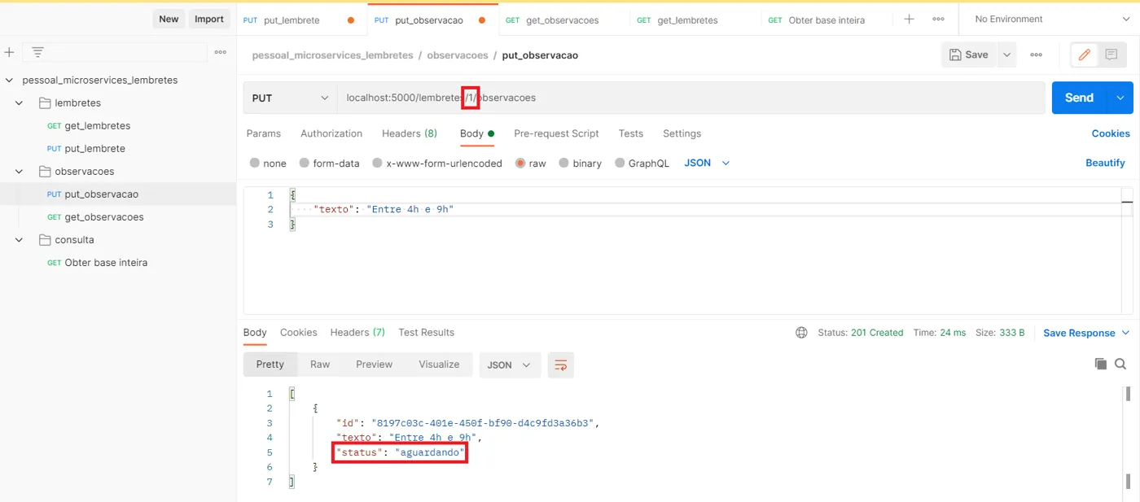Switch response view to Preview
The height and width of the screenshot is (502, 1140).
(374, 364)
